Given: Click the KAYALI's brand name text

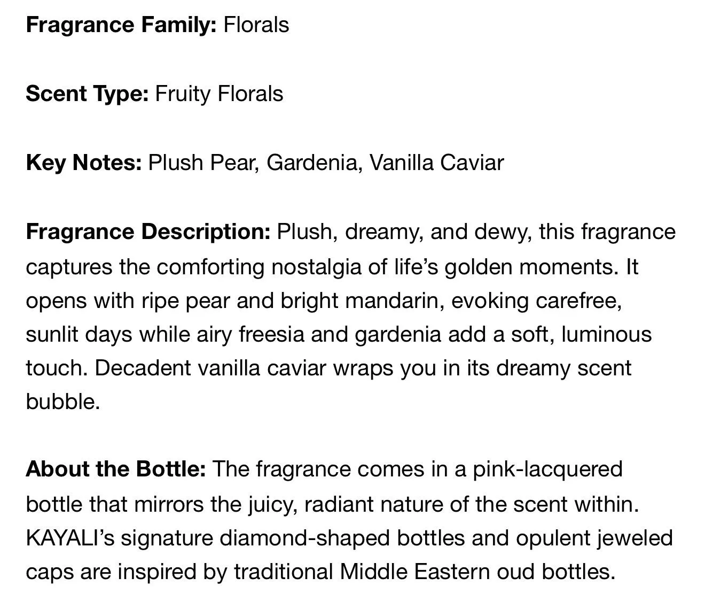Looking at the screenshot, I should (x=70, y=537).
